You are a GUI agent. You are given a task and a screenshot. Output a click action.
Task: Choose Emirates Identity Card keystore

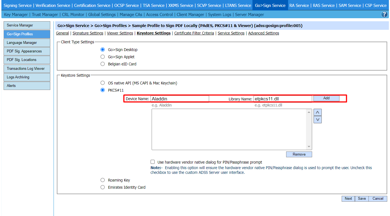[x=103, y=187]
